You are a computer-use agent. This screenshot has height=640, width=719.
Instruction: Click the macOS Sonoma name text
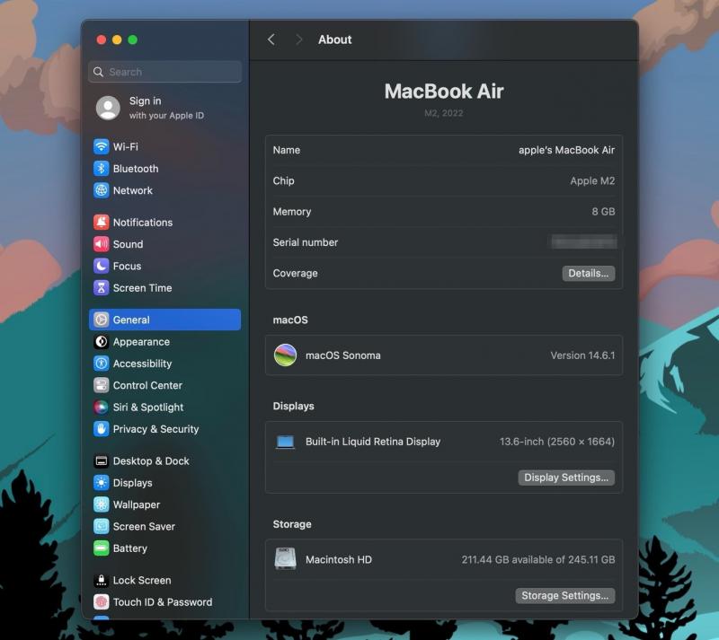343,355
